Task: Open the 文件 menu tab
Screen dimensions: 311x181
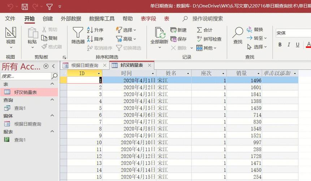Action: point(10,19)
